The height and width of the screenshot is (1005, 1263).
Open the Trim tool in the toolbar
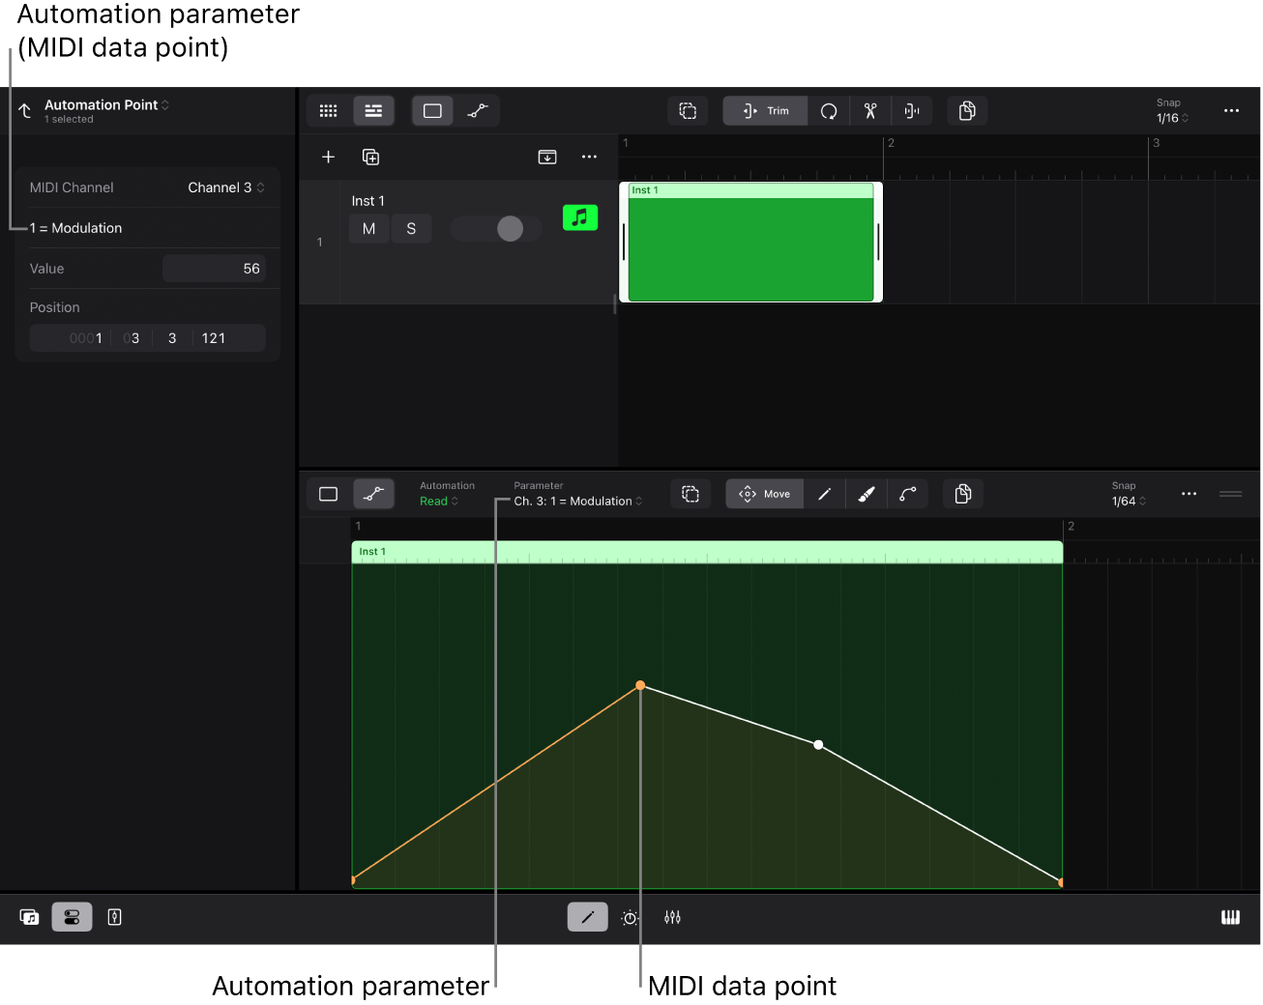[764, 110]
